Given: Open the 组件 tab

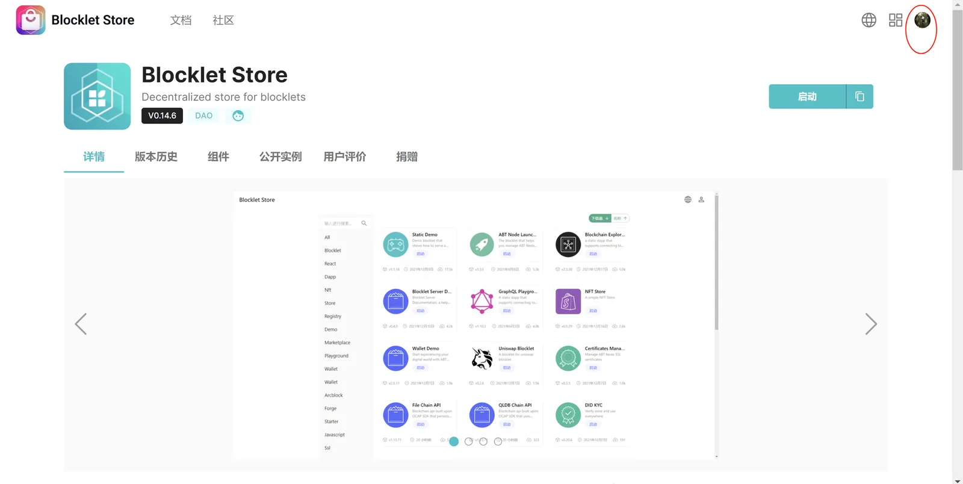Looking at the screenshot, I should [218, 157].
